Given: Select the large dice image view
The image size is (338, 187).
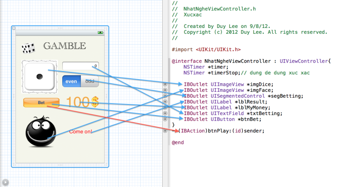Looking at the screenshot, I should [x=39, y=76].
